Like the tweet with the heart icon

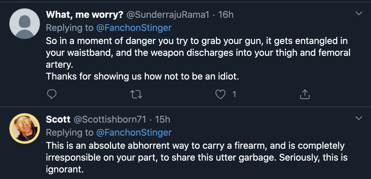[x=220, y=94]
